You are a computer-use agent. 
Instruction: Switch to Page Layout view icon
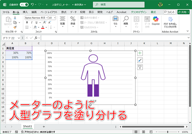143,132
